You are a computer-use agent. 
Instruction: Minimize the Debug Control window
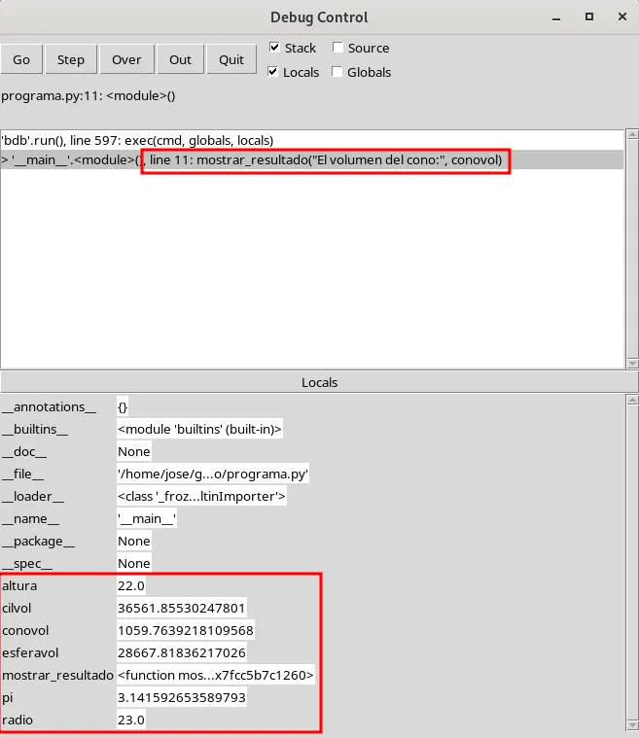(x=556, y=18)
